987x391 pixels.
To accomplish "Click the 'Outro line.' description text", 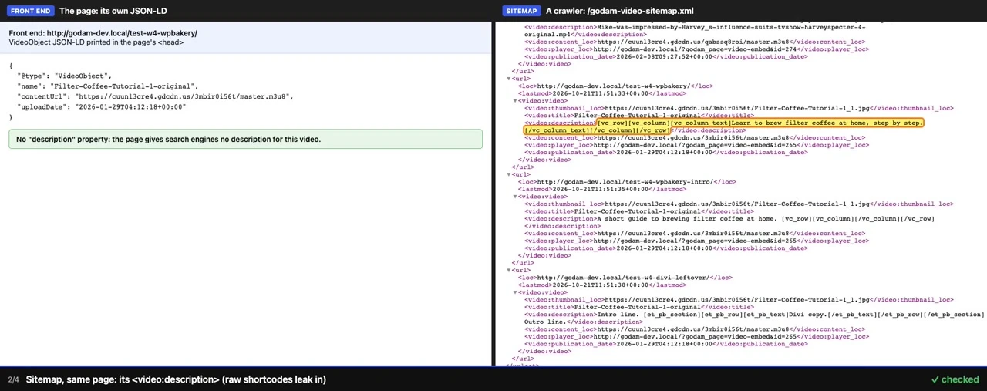I will point(584,322).
